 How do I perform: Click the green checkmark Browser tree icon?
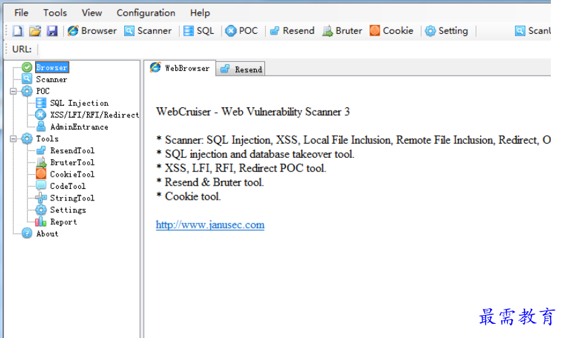(27, 67)
